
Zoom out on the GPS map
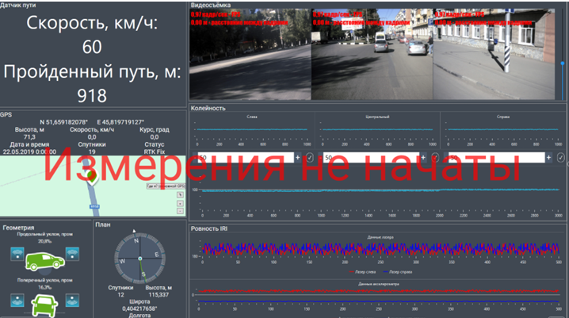[181, 211]
